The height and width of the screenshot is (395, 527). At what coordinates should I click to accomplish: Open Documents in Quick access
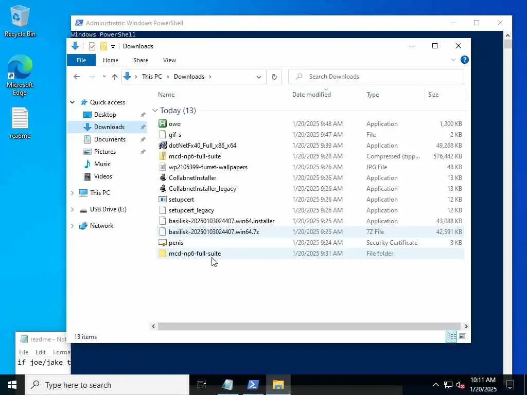pos(110,139)
